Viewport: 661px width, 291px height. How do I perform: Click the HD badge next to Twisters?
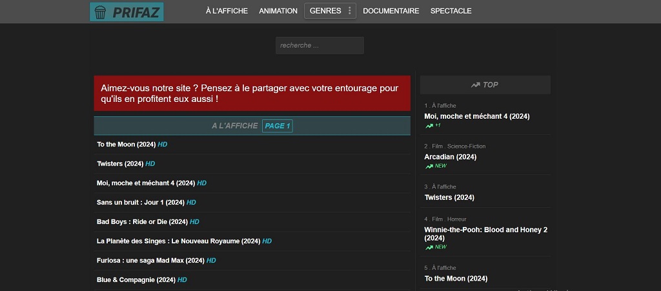150,164
